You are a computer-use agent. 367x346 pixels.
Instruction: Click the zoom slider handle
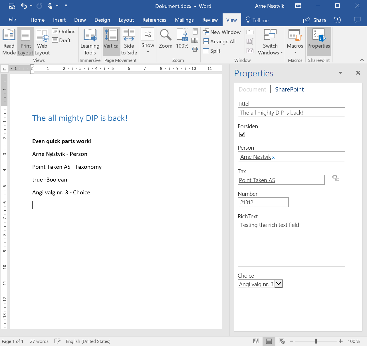pyautogui.click(x=316, y=341)
